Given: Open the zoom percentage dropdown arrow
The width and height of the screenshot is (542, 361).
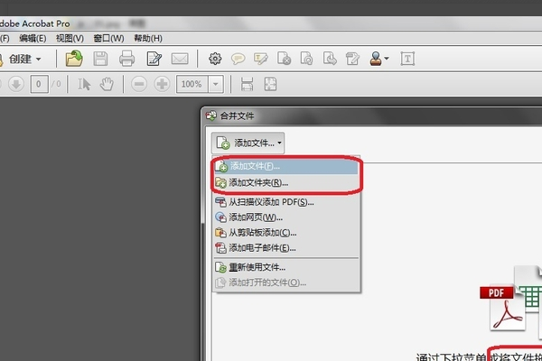Looking at the screenshot, I should click(x=216, y=84).
